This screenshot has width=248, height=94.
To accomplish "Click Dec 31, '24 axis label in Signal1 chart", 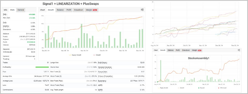I will [x=140, y=51].
